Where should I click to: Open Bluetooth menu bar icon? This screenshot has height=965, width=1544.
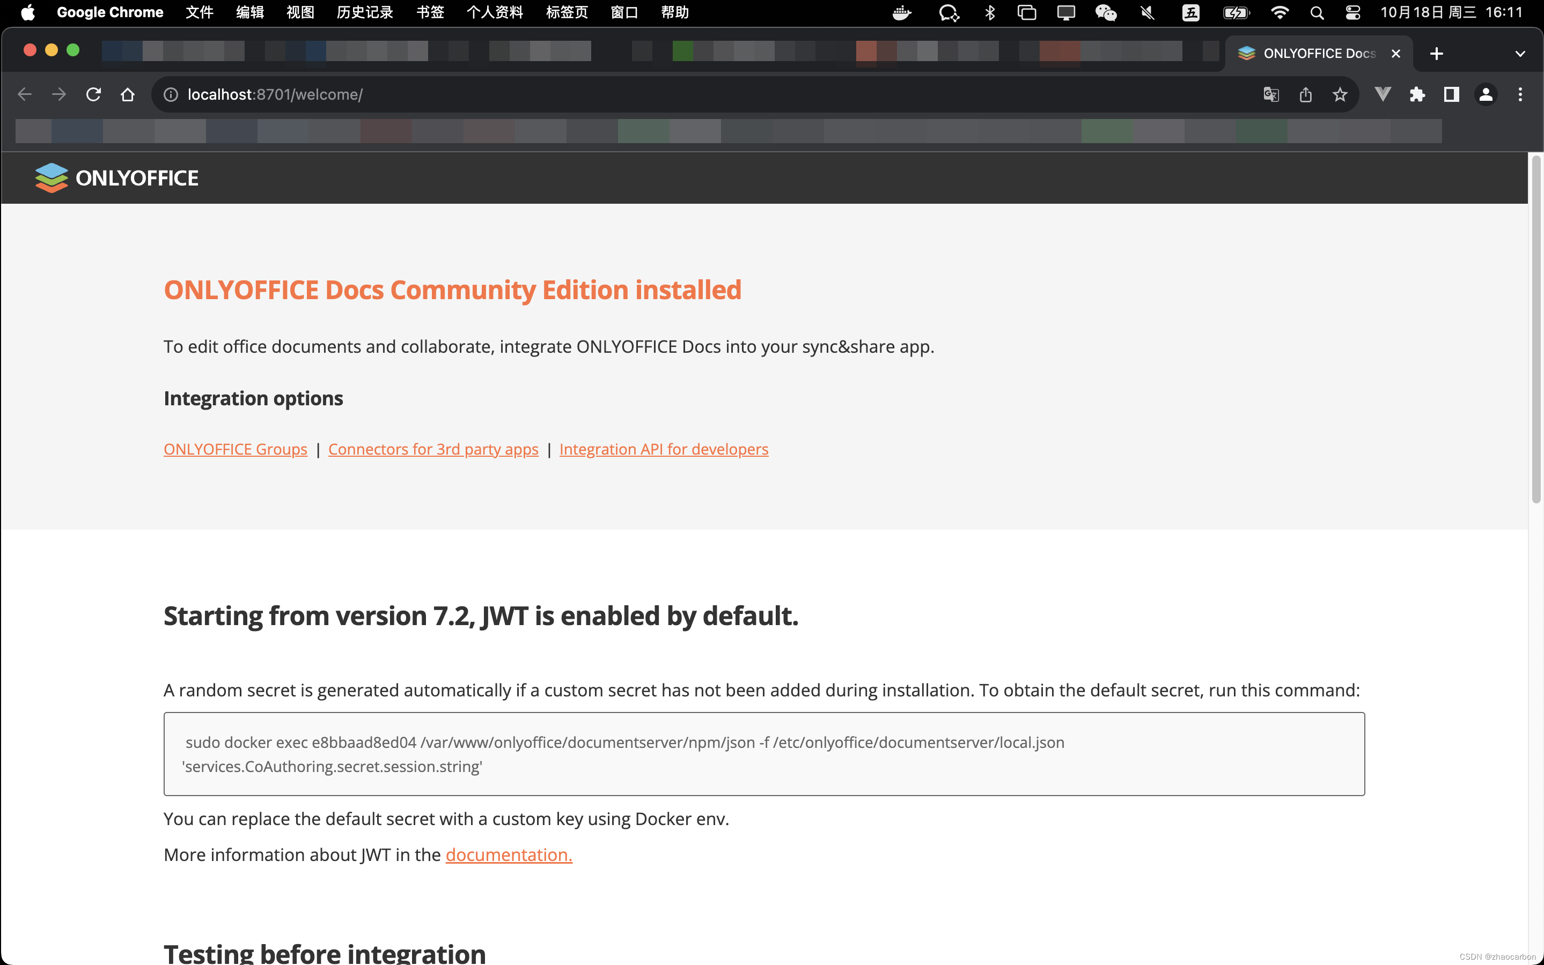(x=990, y=13)
